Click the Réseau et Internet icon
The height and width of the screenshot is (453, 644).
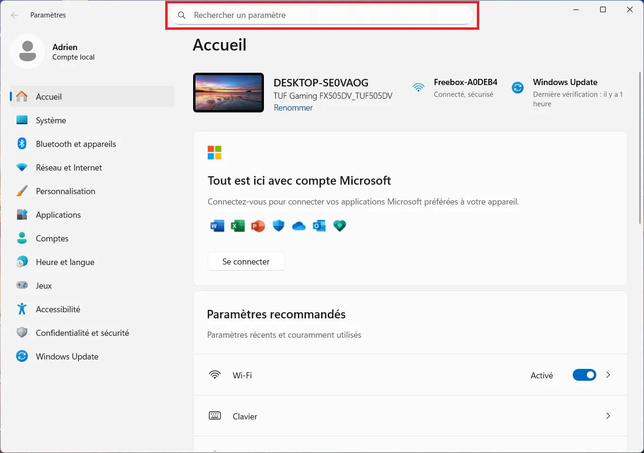(22, 167)
